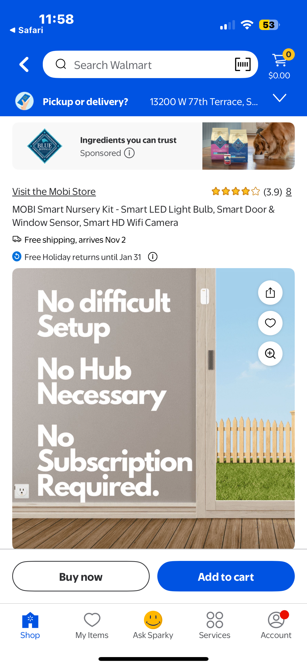Open the barcode scanner in the search bar
The width and height of the screenshot is (307, 667).
(x=243, y=64)
